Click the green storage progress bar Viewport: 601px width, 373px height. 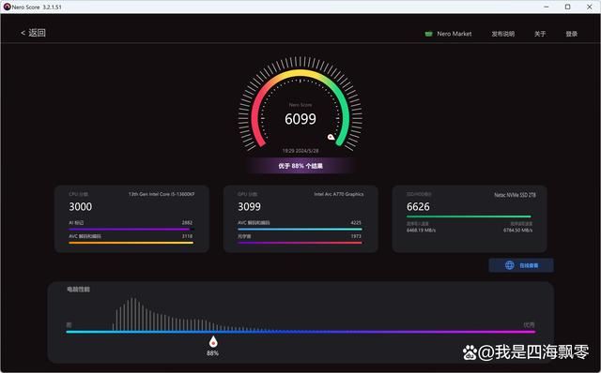(x=469, y=216)
